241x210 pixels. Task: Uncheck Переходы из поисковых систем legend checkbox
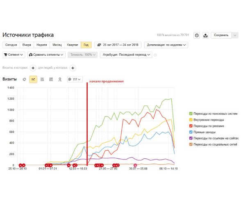pos(191,114)
